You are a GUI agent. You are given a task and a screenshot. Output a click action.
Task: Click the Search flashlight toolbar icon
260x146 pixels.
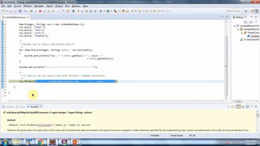coord(132,11)
